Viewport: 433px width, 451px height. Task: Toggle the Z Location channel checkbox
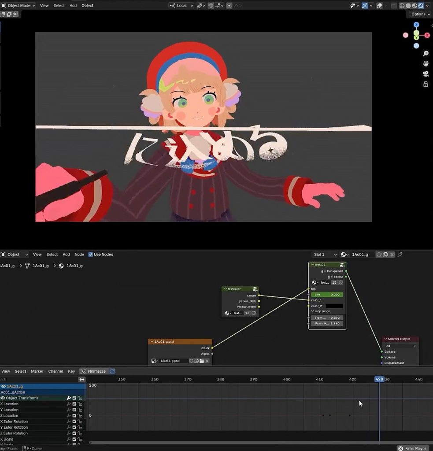pyautogui.click(x=74, y=415)
